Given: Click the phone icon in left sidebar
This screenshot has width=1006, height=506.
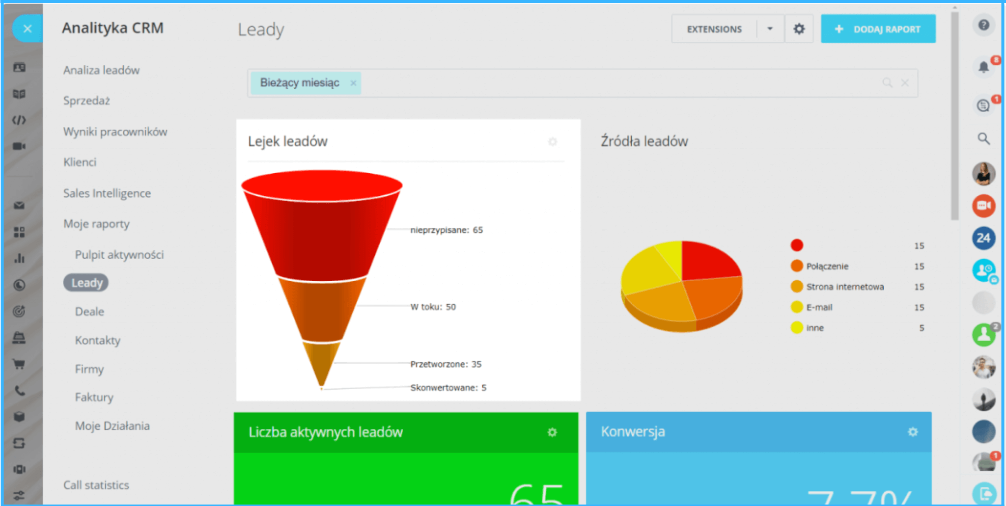Looking at the screenshot, I should click(19, 391).
